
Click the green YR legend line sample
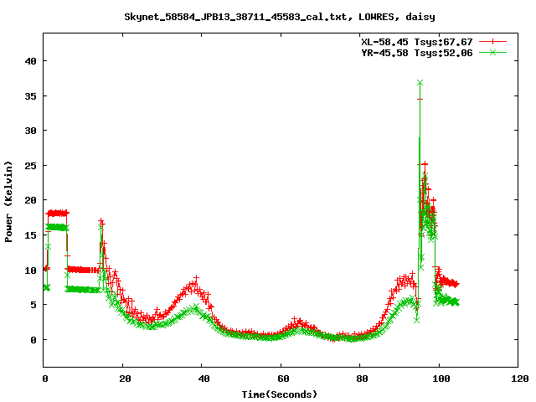coord(492,52)
